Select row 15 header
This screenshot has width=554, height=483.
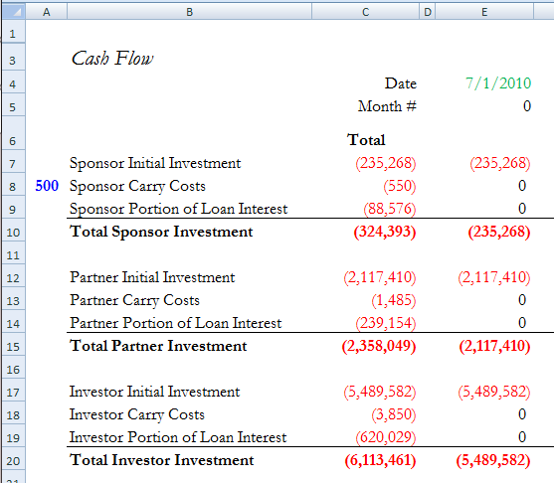(13, 347)
